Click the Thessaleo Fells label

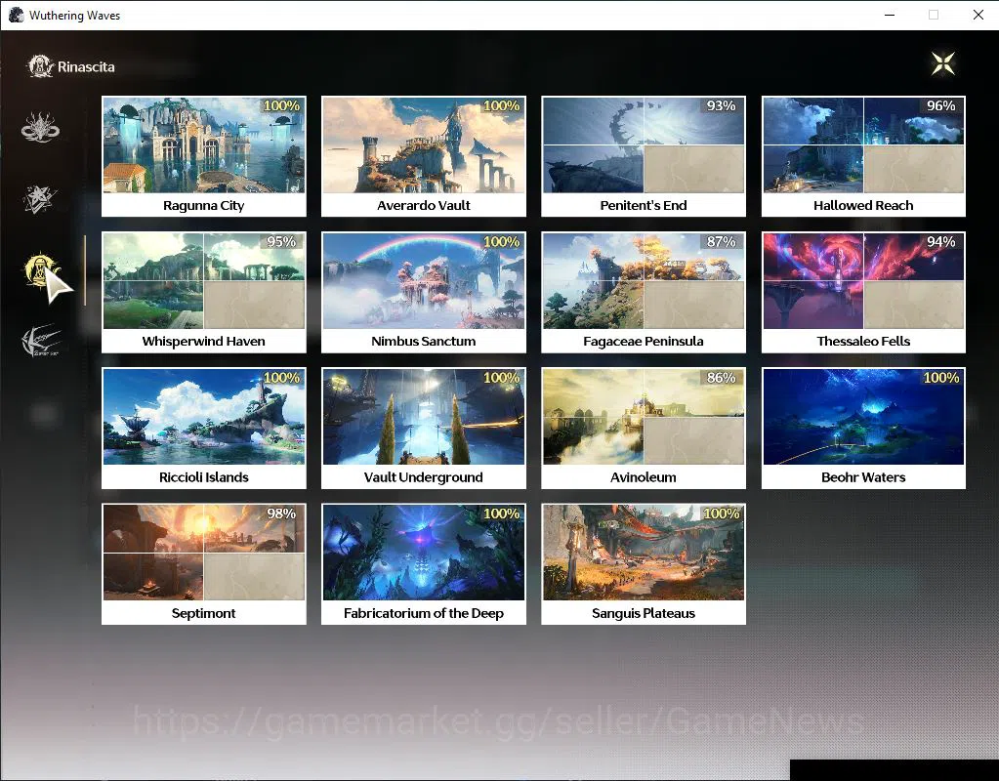863,341
